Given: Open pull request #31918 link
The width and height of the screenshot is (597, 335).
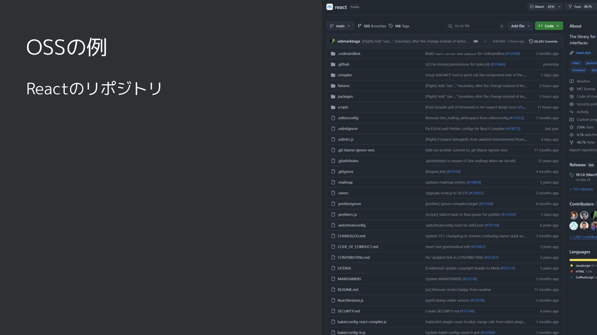Looking at the screenshot, I should point(453,172).
